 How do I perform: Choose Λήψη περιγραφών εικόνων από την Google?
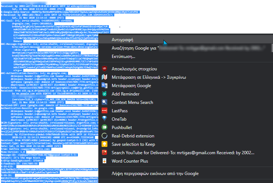pos(186,174)
